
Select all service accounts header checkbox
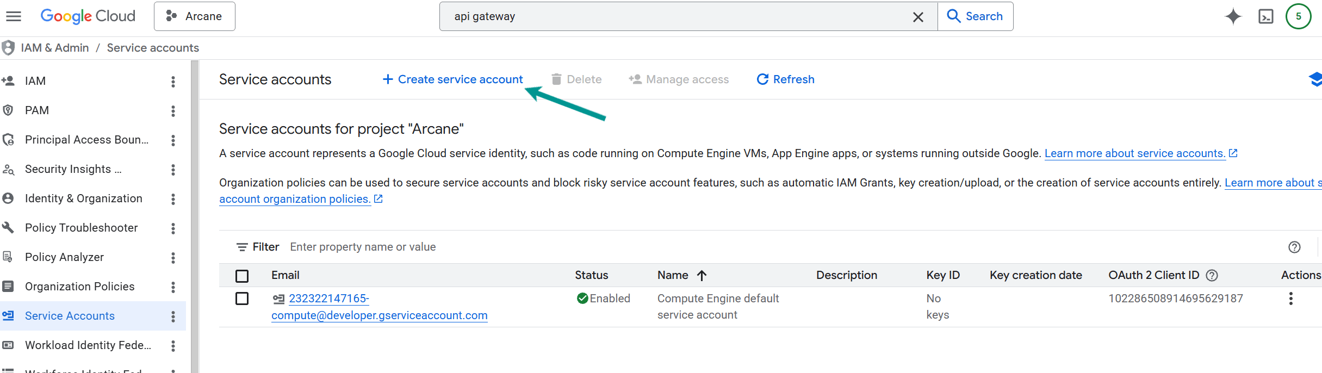(242, 276)
